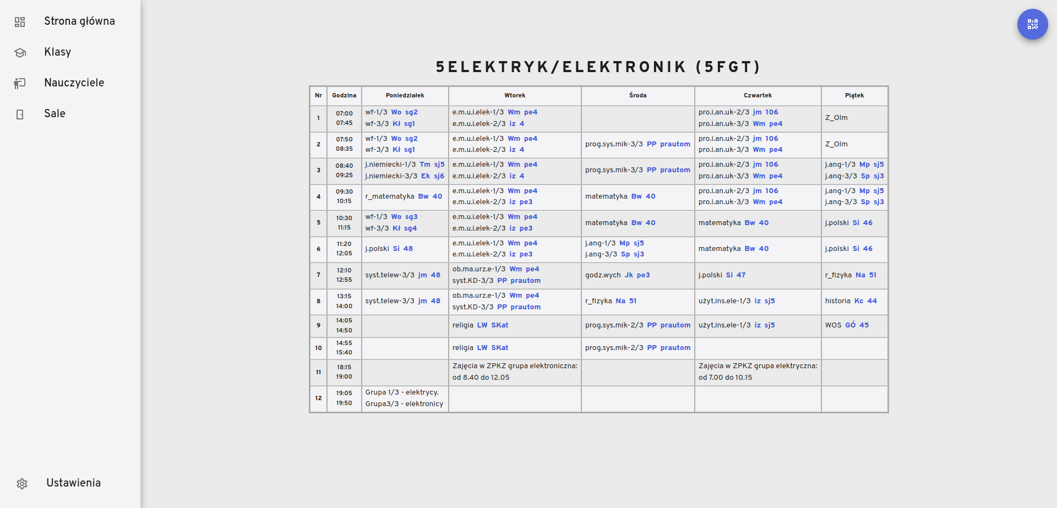Open room 47 link for Thursday j.polski
Image resolution: width=1057 pixels, height=508 pixels.
(741, 275)
